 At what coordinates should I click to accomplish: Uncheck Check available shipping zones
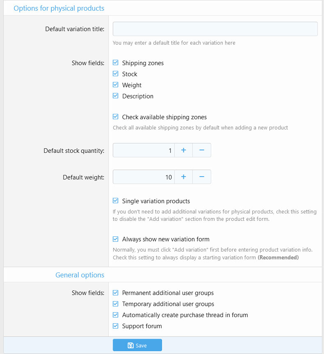(x=116, y=117)
